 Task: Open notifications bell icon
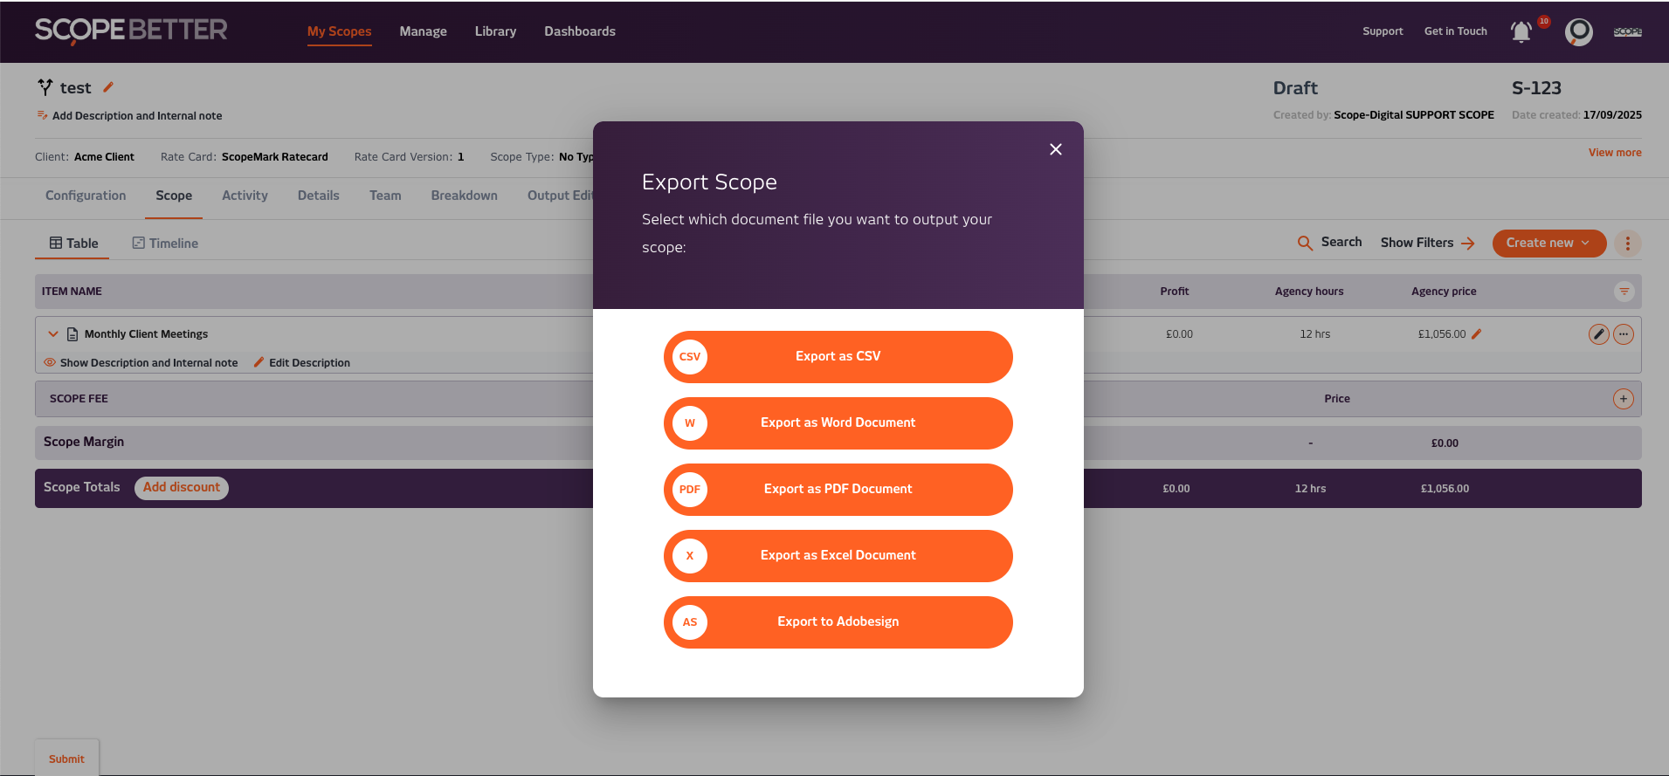pos(1521,31)
